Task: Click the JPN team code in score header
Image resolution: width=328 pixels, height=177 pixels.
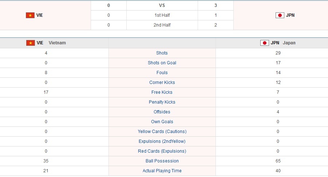Action: (x=290, y=15)
